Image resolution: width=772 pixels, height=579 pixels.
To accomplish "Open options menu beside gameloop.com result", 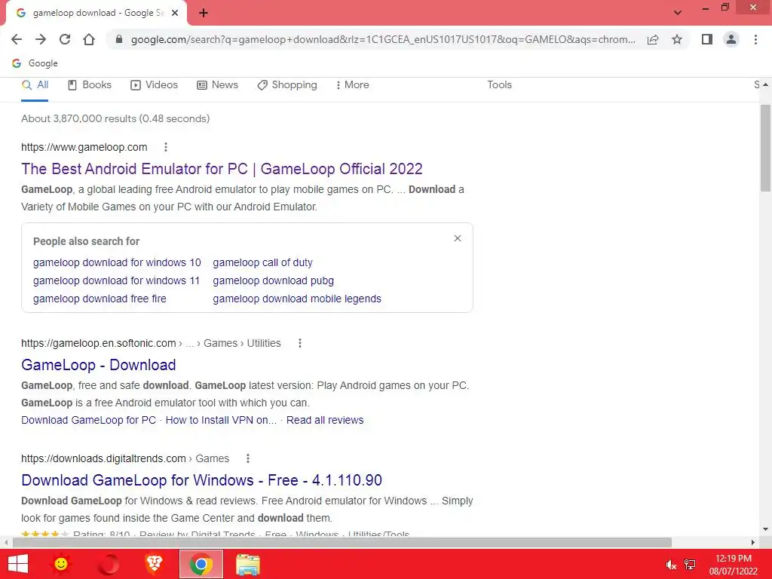I will 166,147.
